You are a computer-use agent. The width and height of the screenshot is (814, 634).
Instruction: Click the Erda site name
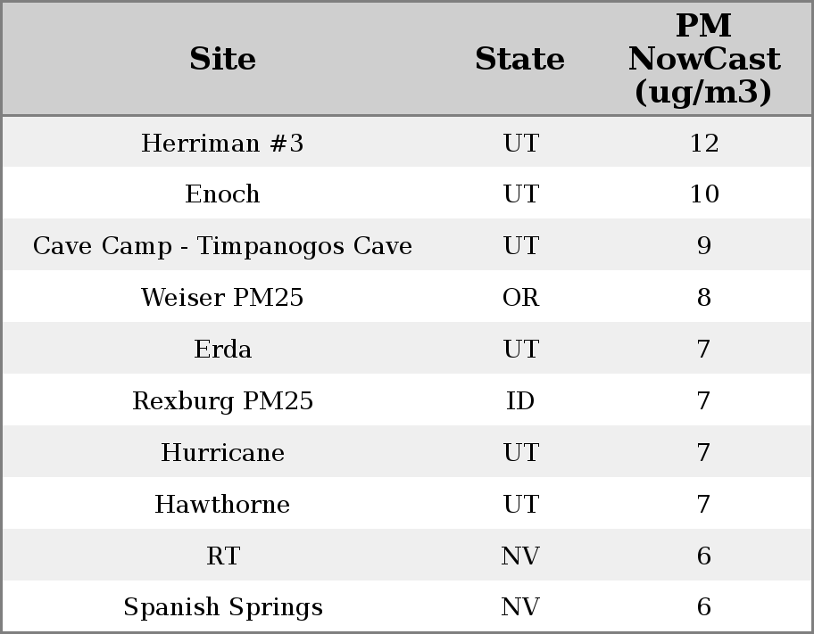point(222,350)
